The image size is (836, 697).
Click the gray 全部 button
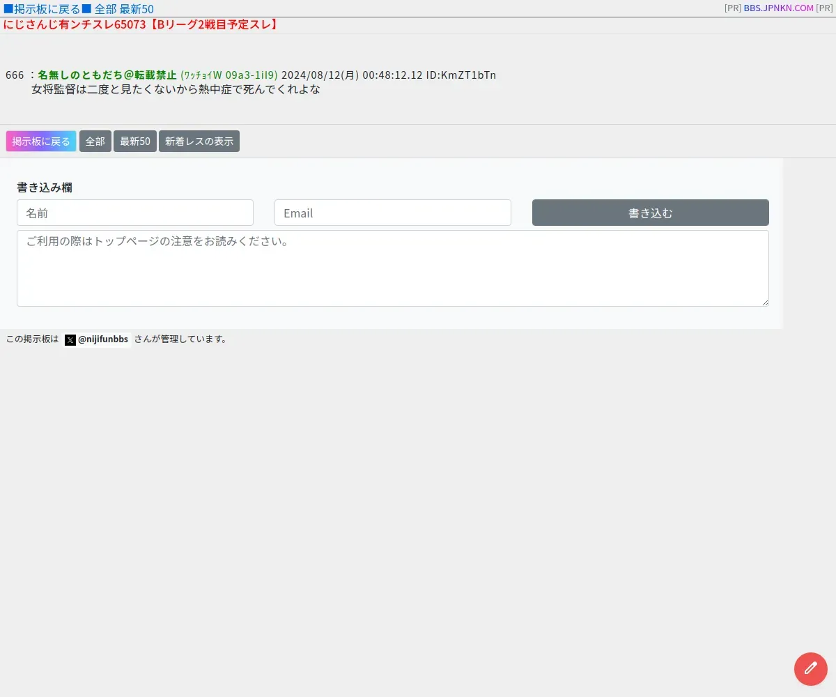click(95, 141)
